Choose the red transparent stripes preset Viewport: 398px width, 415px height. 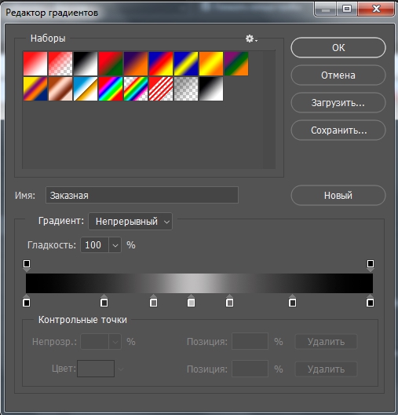coord(161,89)
